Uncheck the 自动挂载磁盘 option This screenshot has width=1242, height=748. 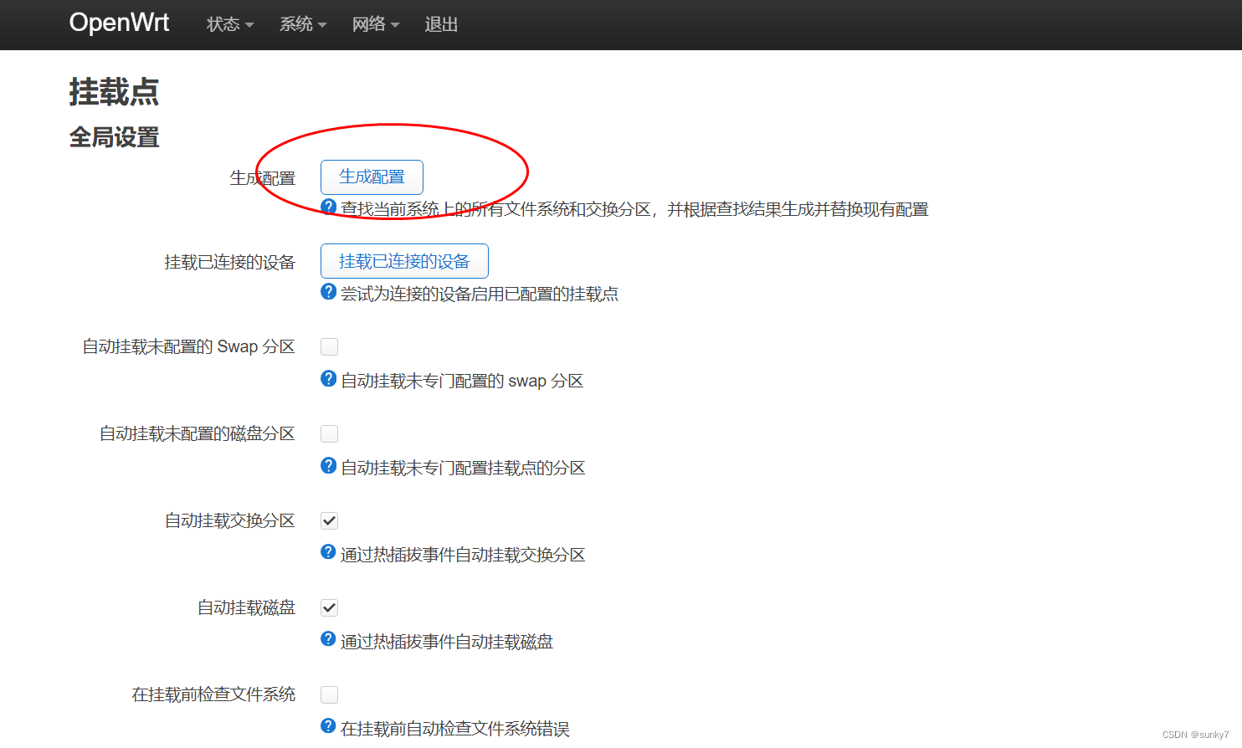329,607
